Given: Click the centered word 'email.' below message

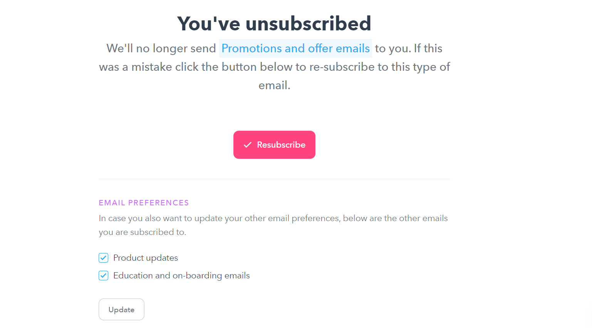Looking at the screenshot, I should pyautogui.click(x=274, y=85).
